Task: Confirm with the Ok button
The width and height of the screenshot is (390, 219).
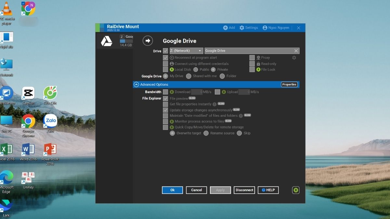Action: [x=172, y=190]
